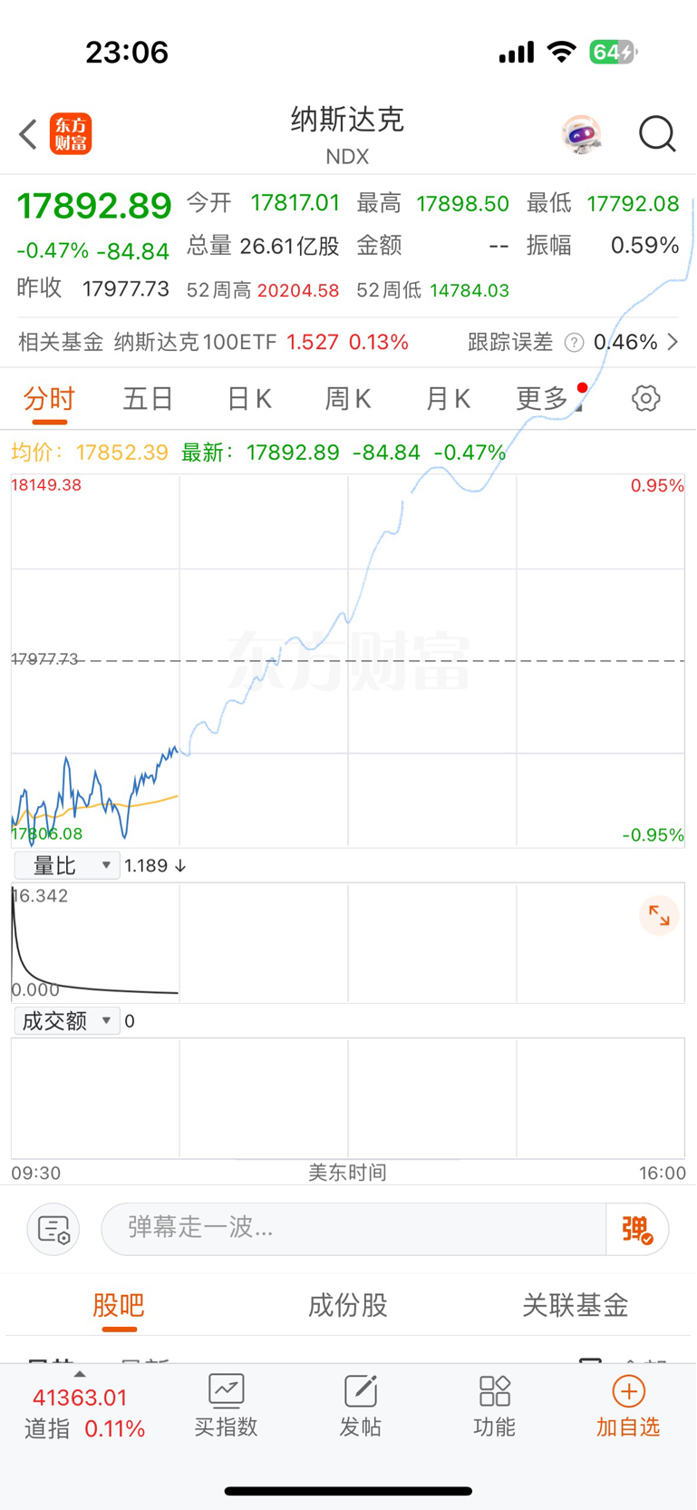Open the robot assistant avatar
This screenshot has width=697, height=1510.
pyautogui.click(x=581, y=134)
